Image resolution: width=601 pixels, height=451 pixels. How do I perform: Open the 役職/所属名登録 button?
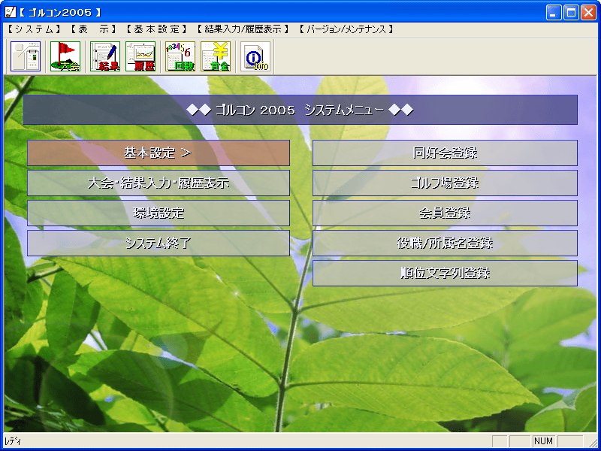(x=445, y=243)
